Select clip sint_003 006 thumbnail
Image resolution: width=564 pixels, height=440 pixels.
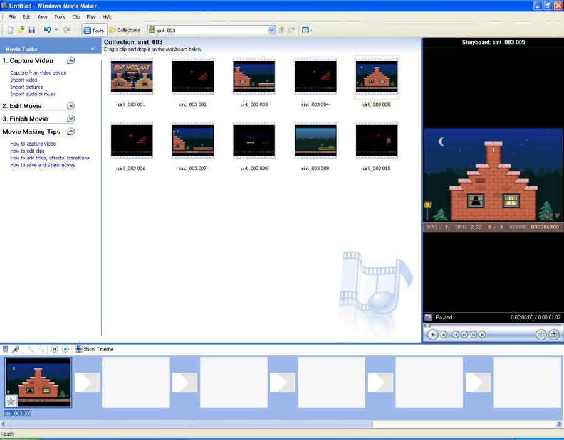(132, 141)
